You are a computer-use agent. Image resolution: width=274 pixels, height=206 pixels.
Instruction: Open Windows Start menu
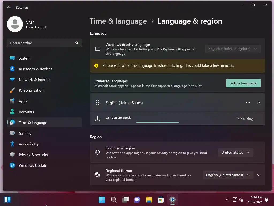pos(102,200)
